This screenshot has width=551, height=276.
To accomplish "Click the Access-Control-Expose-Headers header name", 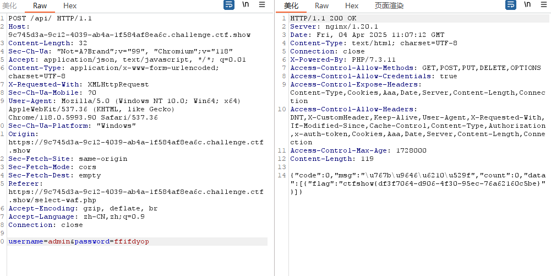I will pyautogui.click(x=355, y=85).
